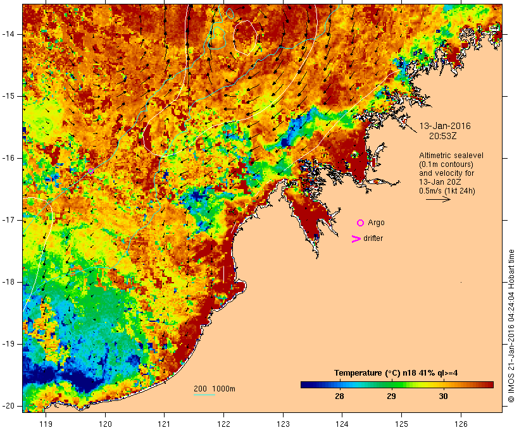Click the magenta Argo circle legend marker
Screen dimensions: 519x430
pyautogui.click(x=361, y=223)
